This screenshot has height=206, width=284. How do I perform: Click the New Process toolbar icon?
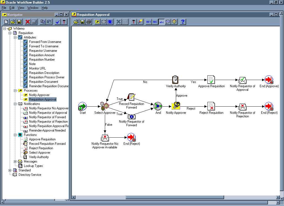[x=97, y=22]
